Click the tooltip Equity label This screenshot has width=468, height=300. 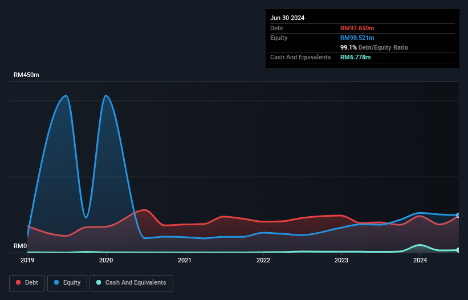(x=279, y=38)
